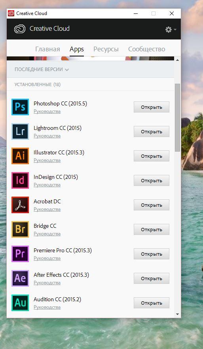Open Руководства link under Illustrator CC
The image size is (203, 349).
click(x=47, y=160)
